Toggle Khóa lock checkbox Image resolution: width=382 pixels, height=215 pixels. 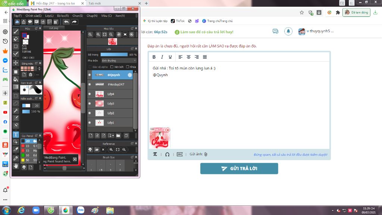click(128, 67)
